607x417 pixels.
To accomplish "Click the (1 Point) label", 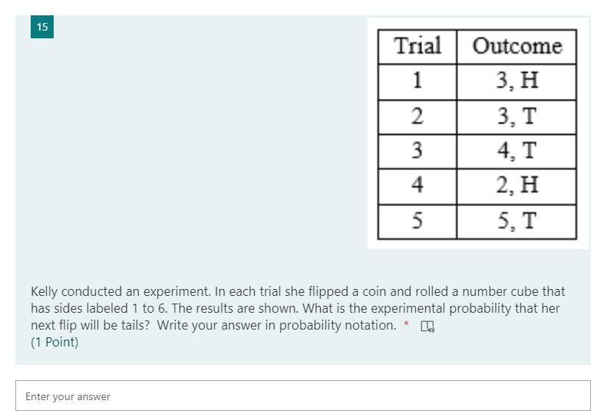I will click(x=54, y=342).
